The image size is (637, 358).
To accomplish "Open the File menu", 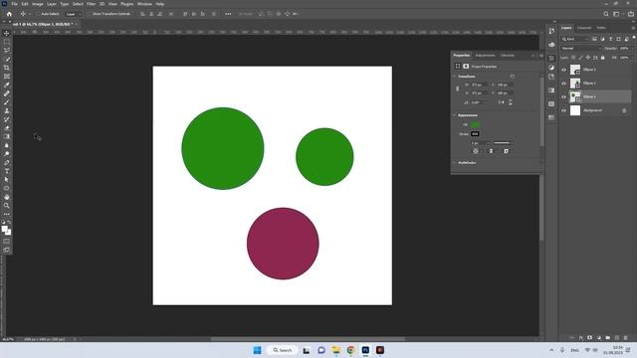I will tap(14, 4).
